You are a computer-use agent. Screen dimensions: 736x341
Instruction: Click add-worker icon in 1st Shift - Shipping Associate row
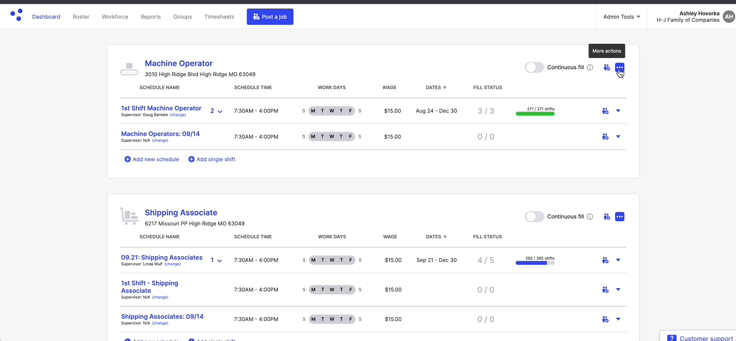click(605, 290)
